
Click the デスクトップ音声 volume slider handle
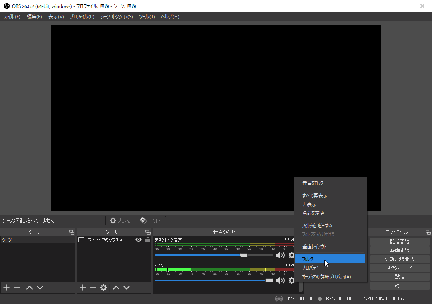coord(243,255)
